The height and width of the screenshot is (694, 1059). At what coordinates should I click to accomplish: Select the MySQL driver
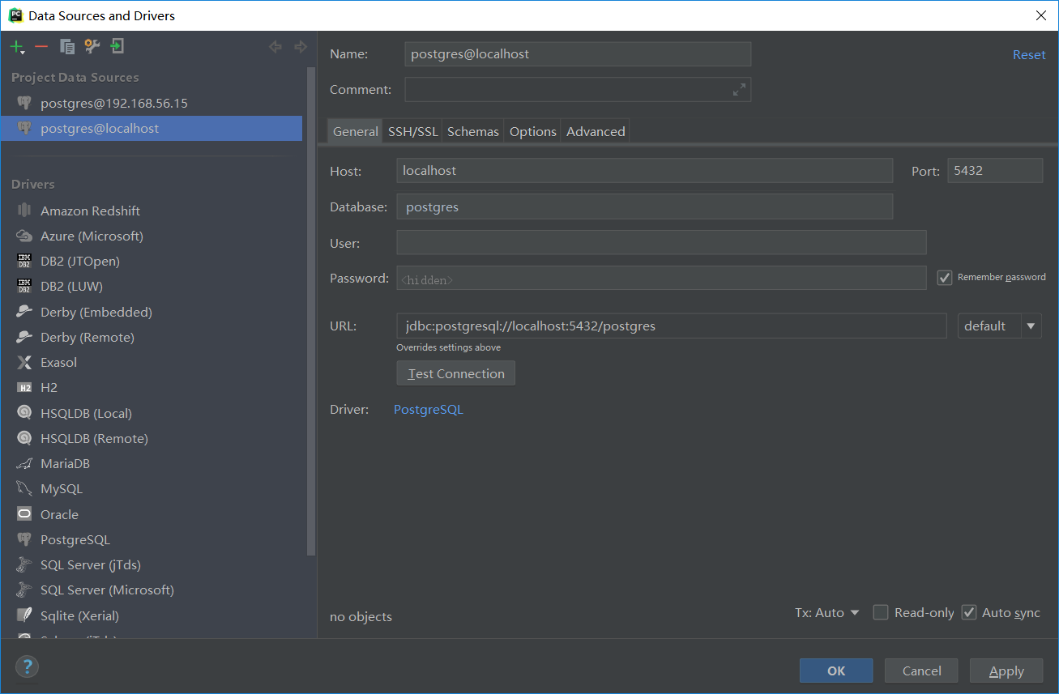tap(62, 488)
